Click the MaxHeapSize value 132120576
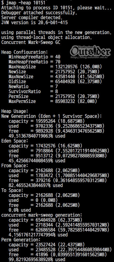This screenshot has height=262, width=114. (66, 67)
